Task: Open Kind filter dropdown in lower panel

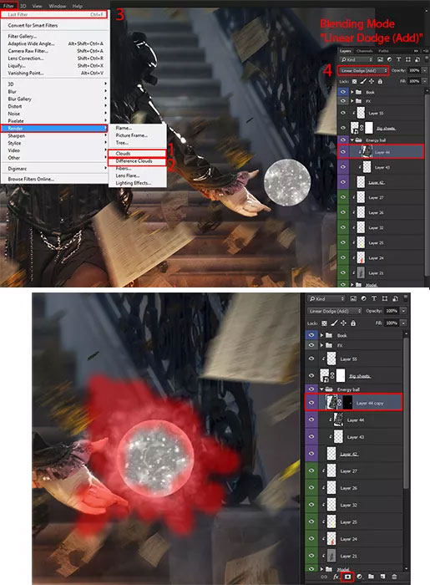Action: pos(326,298)
